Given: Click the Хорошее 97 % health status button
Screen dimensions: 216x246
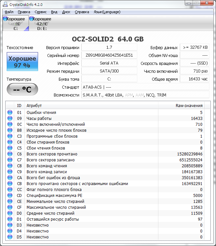Looking at the screenshot, I should (x=22, y=62).
